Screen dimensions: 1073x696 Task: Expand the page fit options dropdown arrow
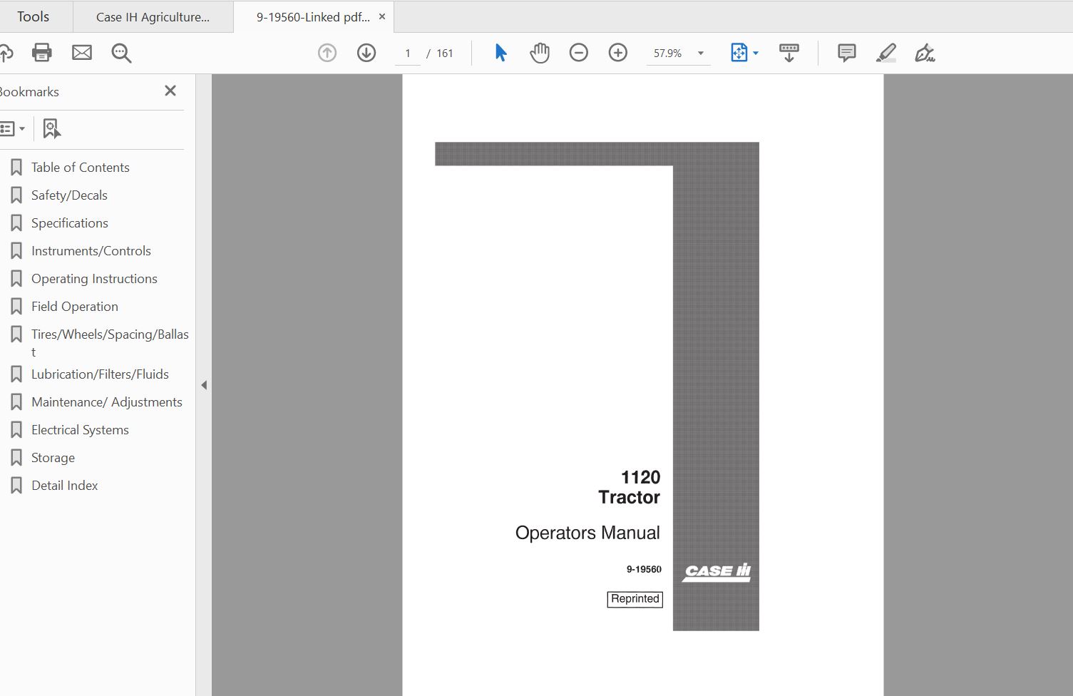tap(756, 53)
